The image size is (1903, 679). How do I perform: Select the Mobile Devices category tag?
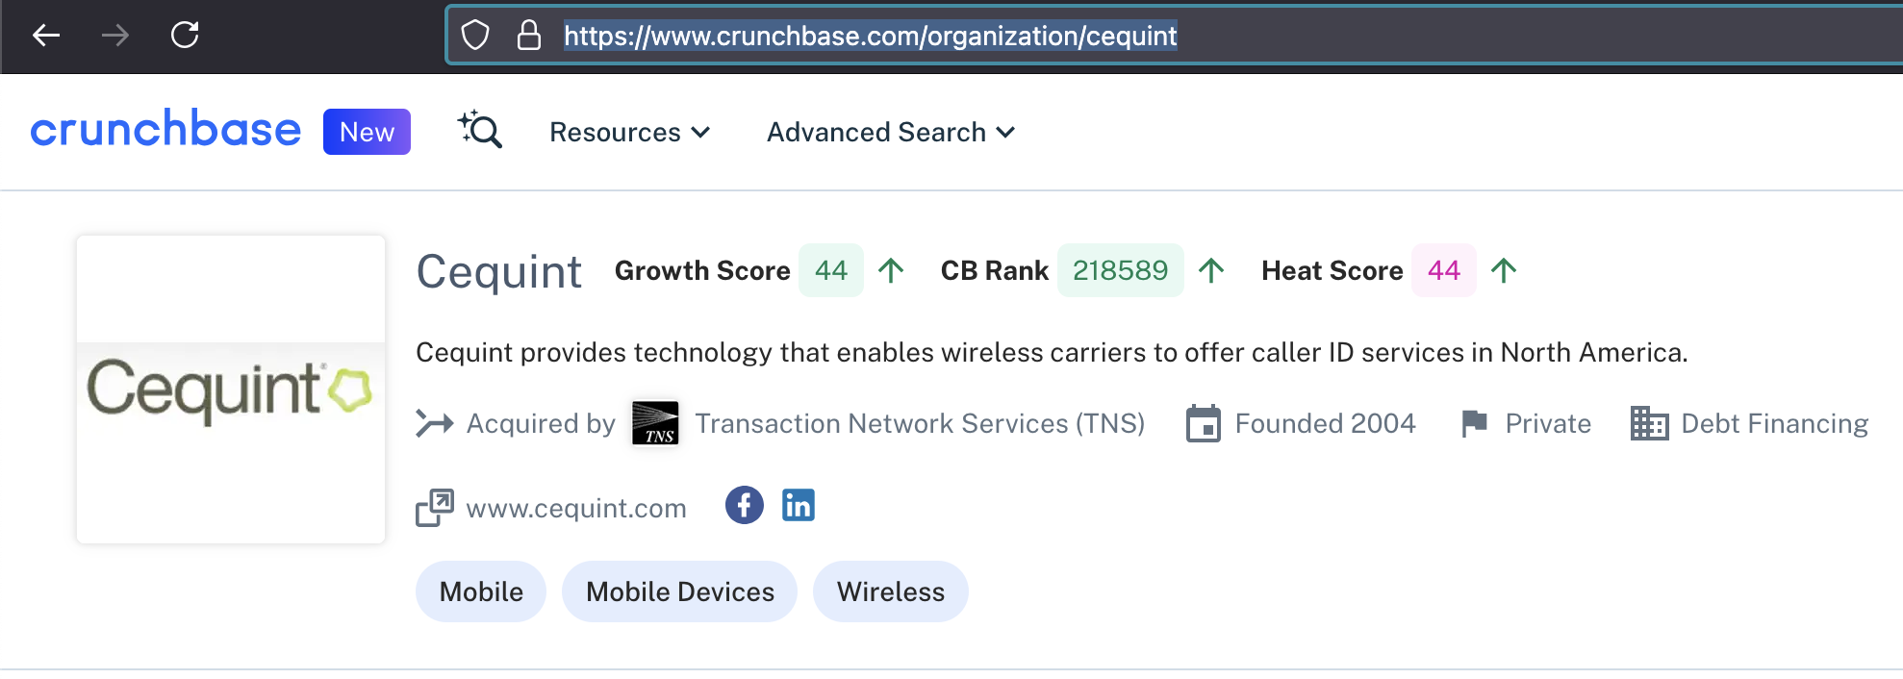point(679,591)
